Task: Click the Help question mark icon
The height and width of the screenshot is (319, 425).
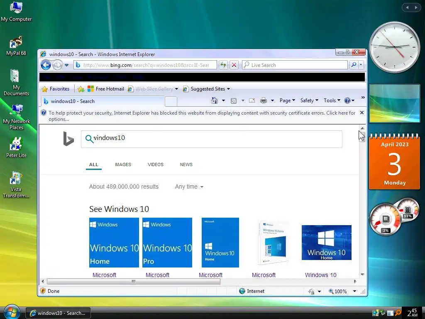Action: 347,101
